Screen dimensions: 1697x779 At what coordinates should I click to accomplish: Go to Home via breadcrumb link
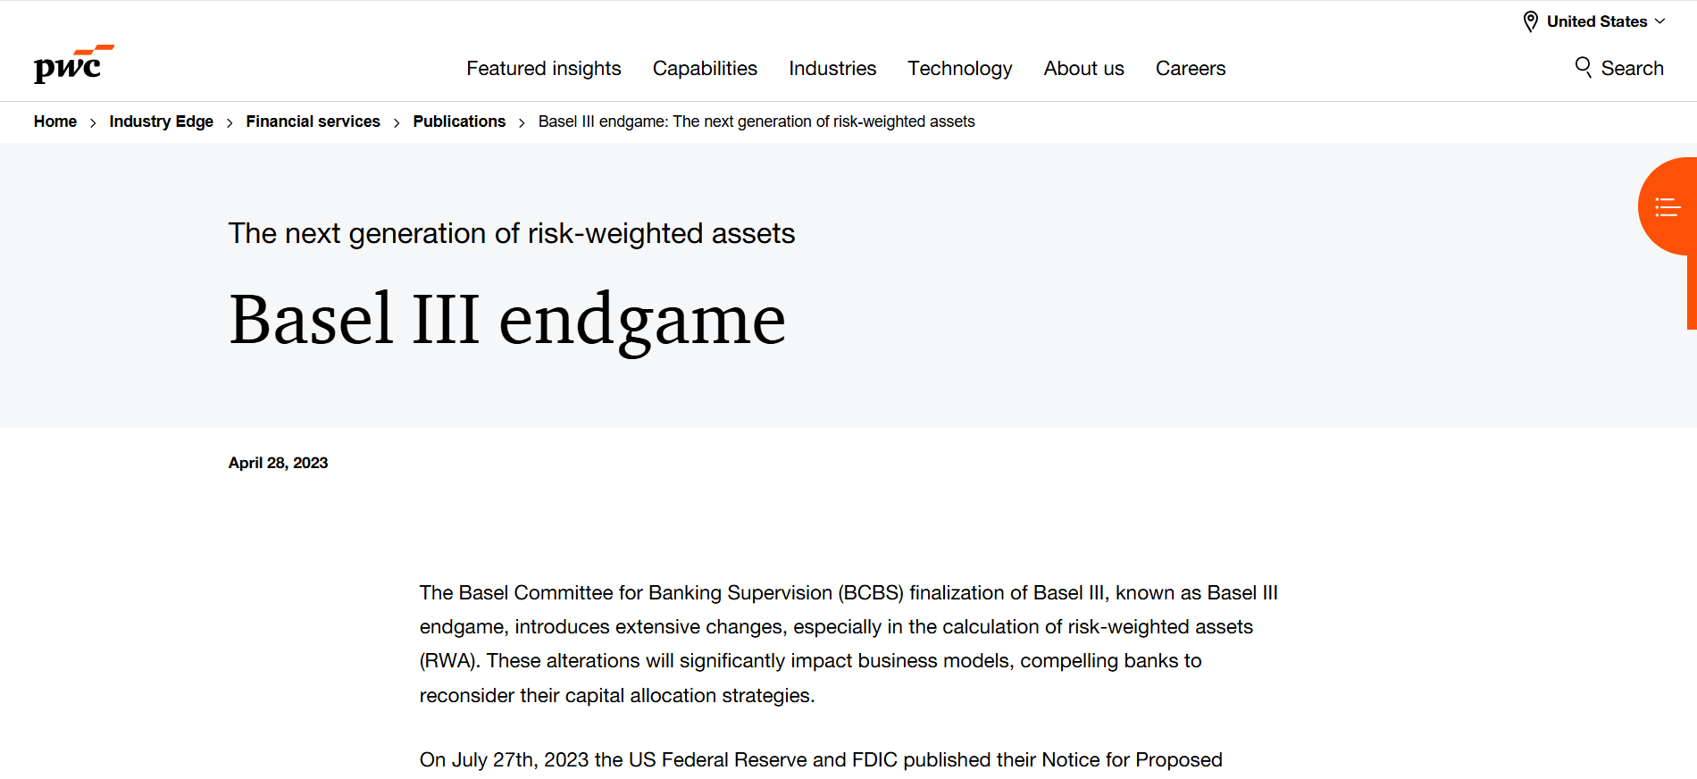point(54,121)
